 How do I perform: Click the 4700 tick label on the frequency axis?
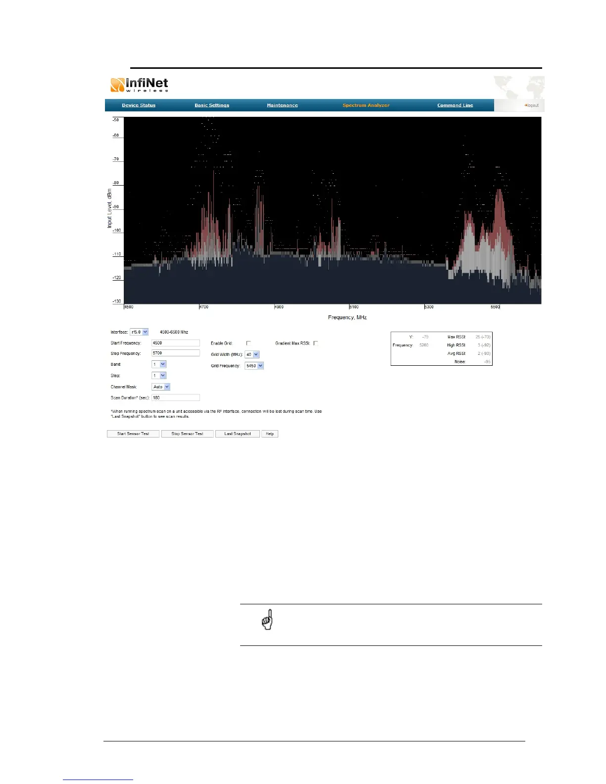pyautogui.click(x=204, y=307)
